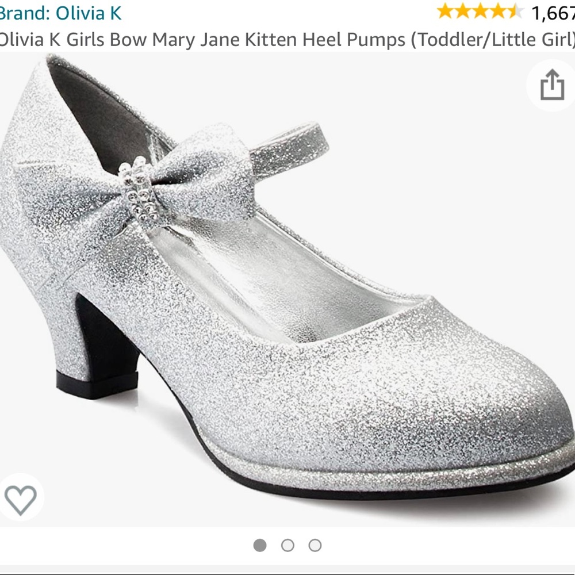Screen dimensions: 575x575
Task: Click the fourth yellow star
Action: click(499, 10)
